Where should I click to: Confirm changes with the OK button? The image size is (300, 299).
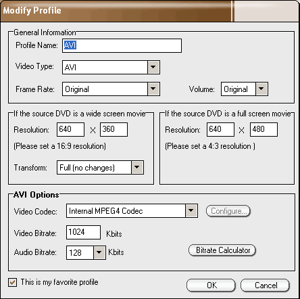click(x=211, y=285)
